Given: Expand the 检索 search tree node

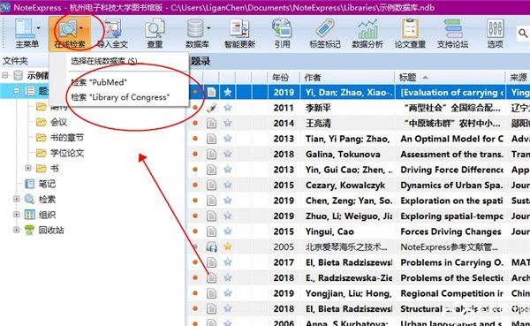Looking at the screenshot, I should pyautogui.click(x=16, y=199).
